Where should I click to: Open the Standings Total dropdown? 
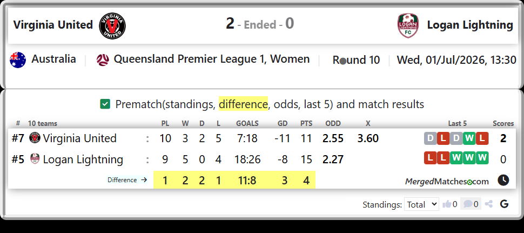421,204
